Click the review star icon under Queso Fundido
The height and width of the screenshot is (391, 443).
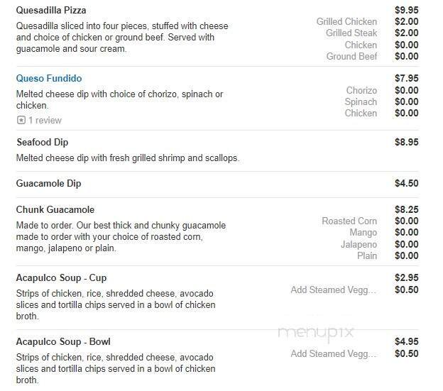click(21, 121)
